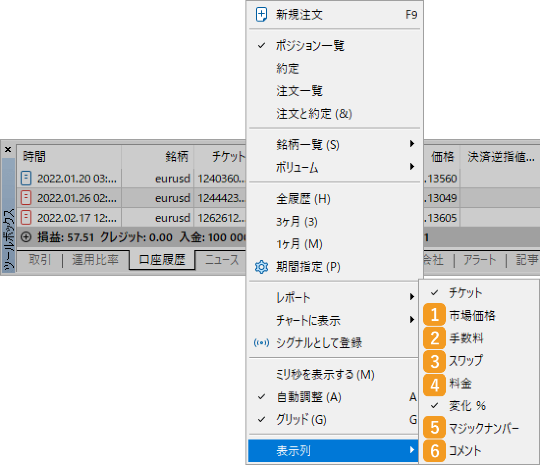This screenshot has height=465, width=540.
Task: Choose 全履歴 (H) period
Action: tap(334, 199)
